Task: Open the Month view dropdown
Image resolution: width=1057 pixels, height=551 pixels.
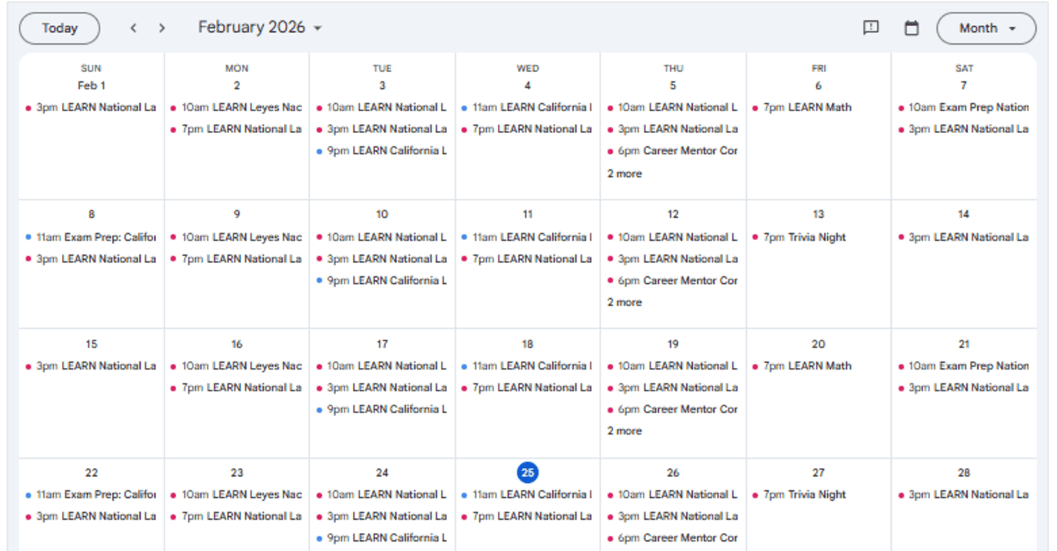Action: pos(986,28)
